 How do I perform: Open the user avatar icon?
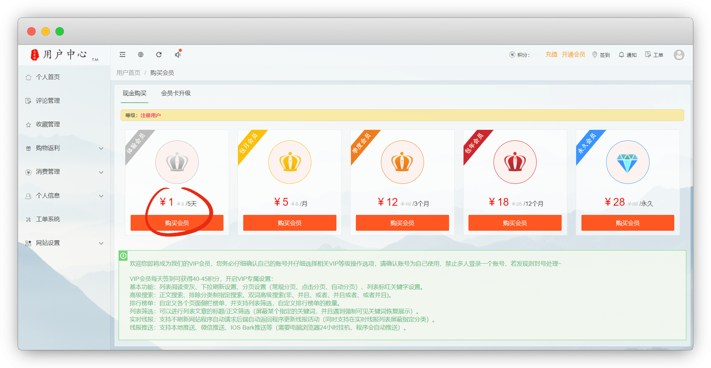(679, 55)
